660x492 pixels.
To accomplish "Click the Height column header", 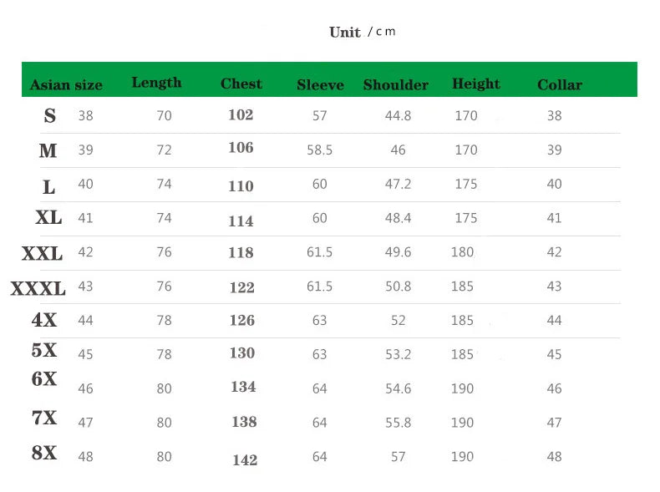I will point(475,84).
